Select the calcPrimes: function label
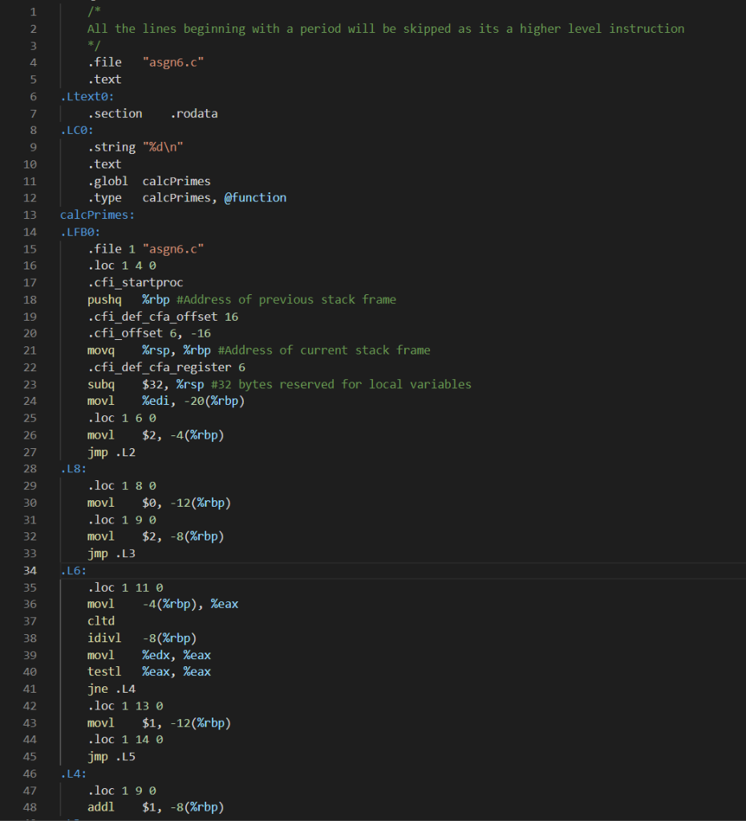This screenshot has height=821, width=746. 96,214
